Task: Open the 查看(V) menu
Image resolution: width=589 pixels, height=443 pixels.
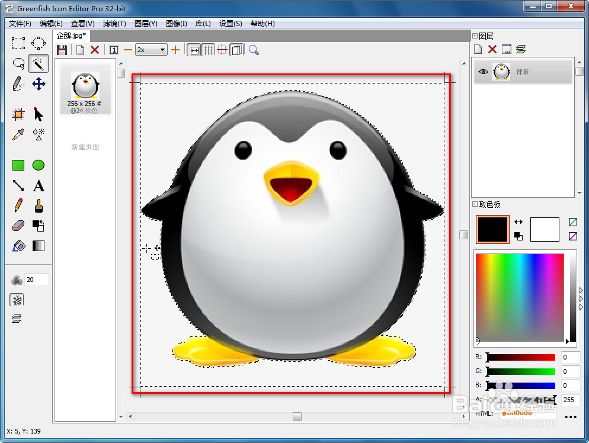Action: tap(82, 24)
